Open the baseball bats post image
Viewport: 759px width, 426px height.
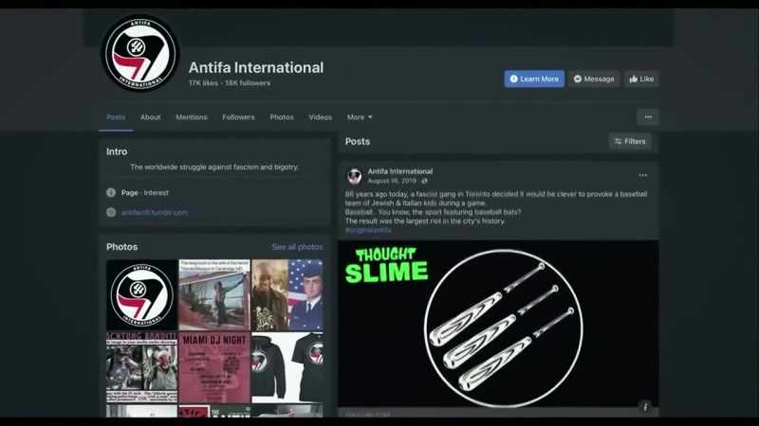pos(498,324)
